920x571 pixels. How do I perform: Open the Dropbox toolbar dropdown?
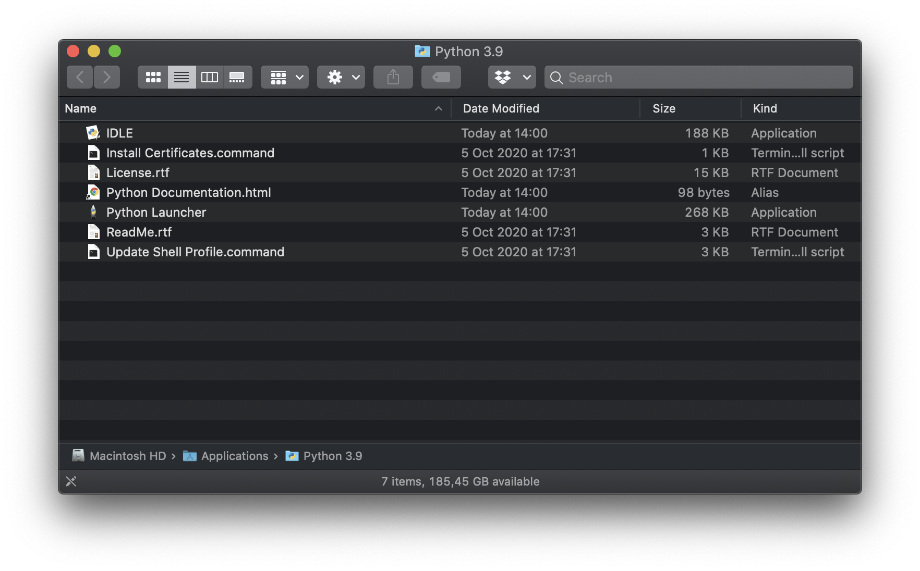coord(512,77)
